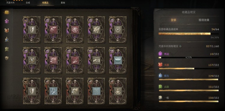Select the 全部 tab in status panel
The image size is (225, 111).
[173, 20]
